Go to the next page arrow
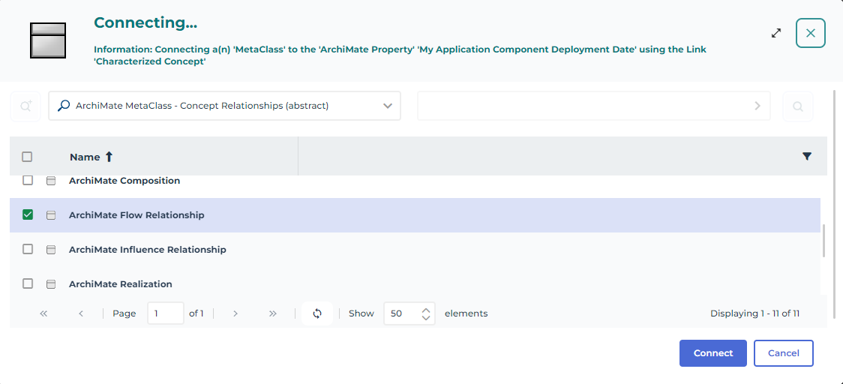843x384 pixels. [235, 313]
